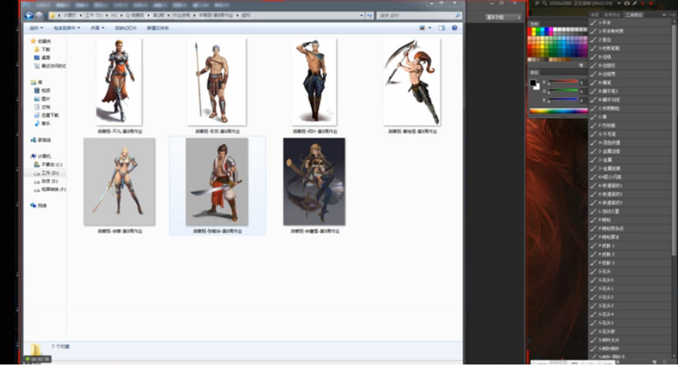
Task: Open drive (C:) in the sidebar
Action: [x=48, y=165]
